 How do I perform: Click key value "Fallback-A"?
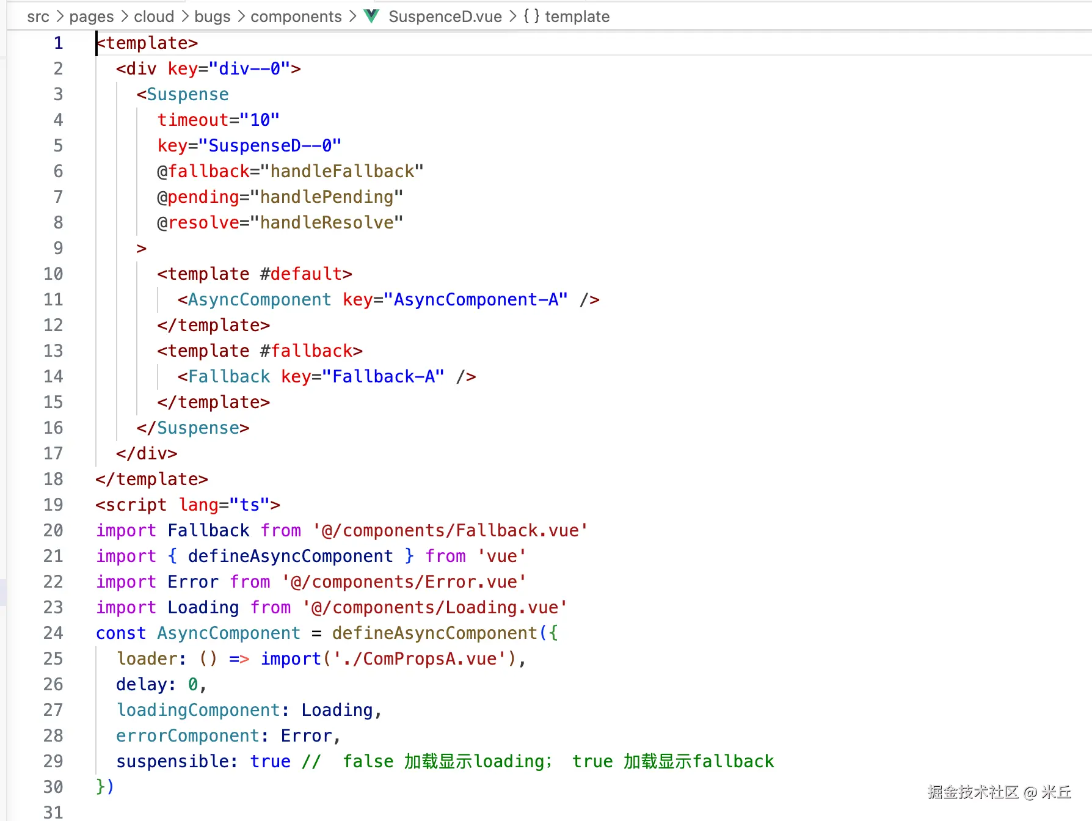click(x=383, y=376)
